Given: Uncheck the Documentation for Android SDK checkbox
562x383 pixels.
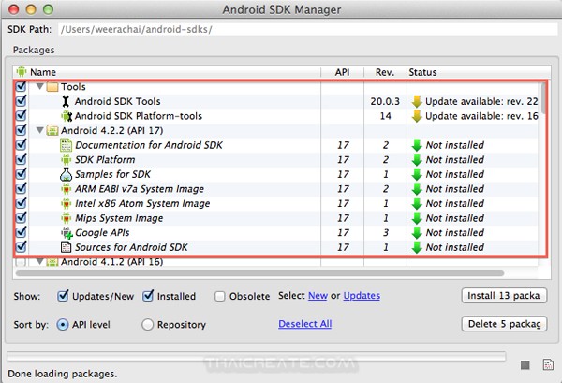Looking at the screenshot, I should [21, 145].
